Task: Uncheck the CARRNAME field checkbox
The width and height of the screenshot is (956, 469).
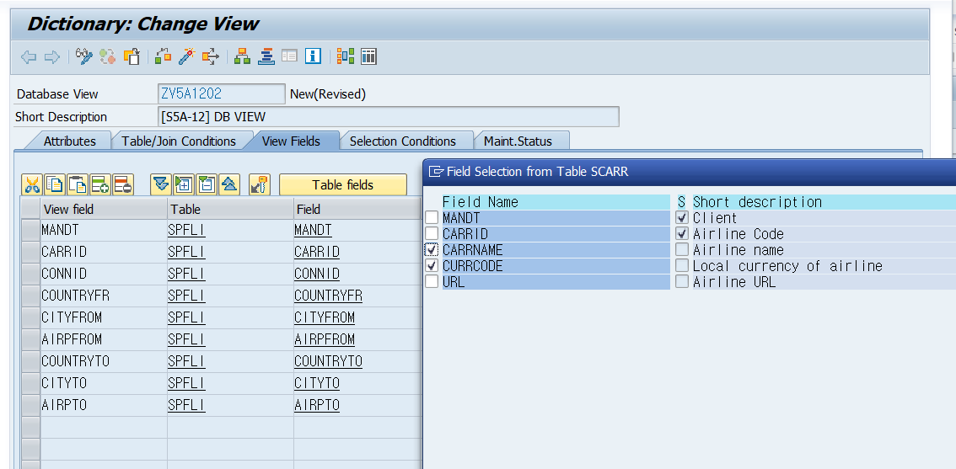Action: coord(432,250)
